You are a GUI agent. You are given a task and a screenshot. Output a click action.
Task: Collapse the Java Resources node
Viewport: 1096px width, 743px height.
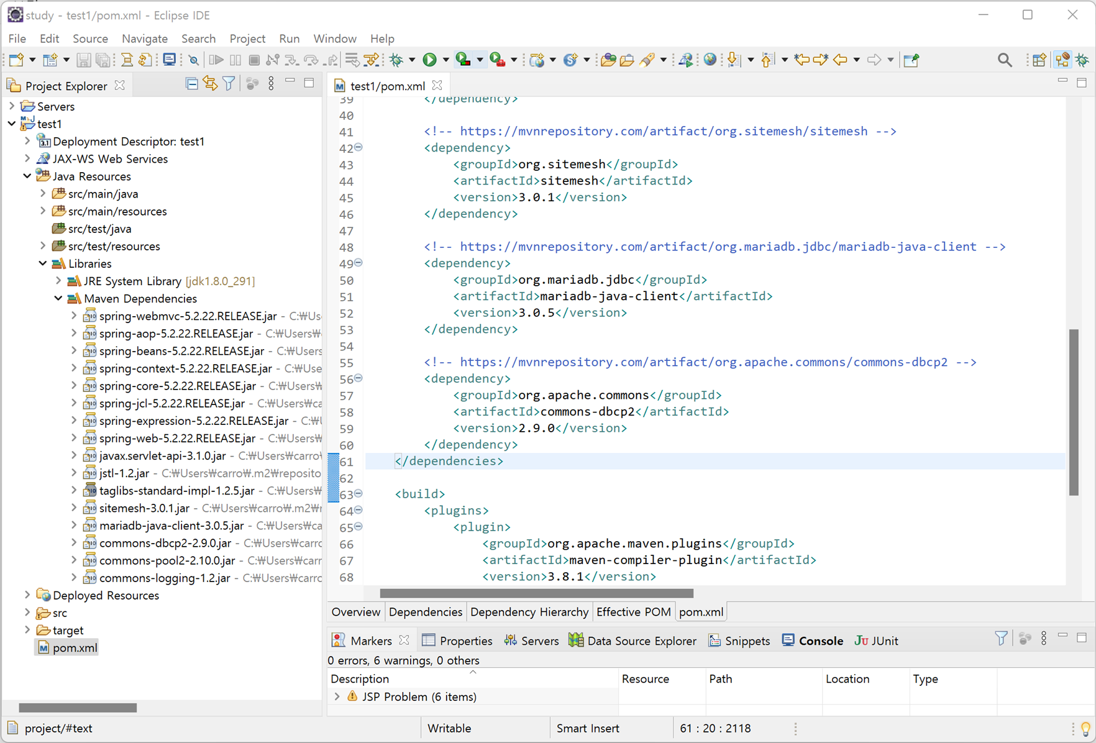pyautogui.click(x=27, y=176)
